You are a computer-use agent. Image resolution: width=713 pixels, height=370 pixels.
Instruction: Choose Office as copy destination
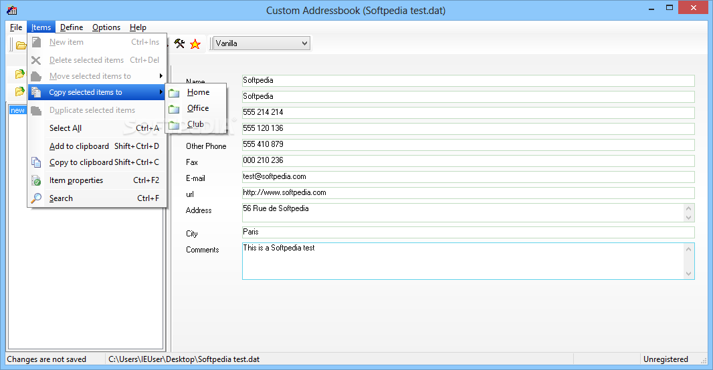tap(195, 108)
